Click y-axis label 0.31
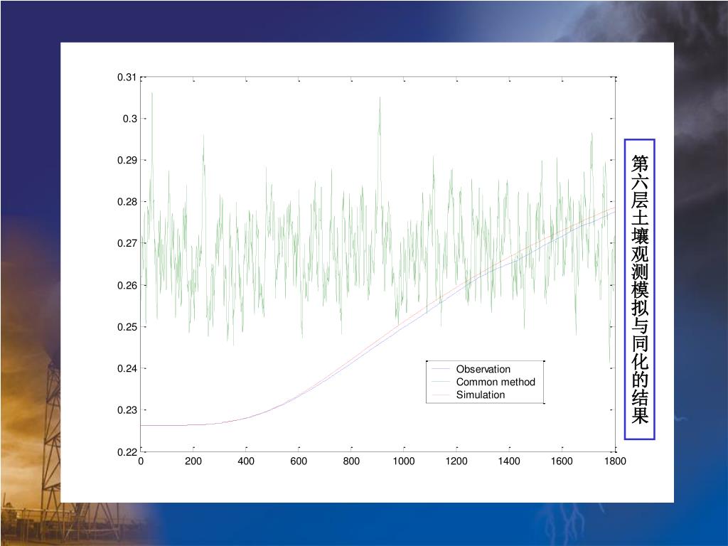 coord(127,77)
